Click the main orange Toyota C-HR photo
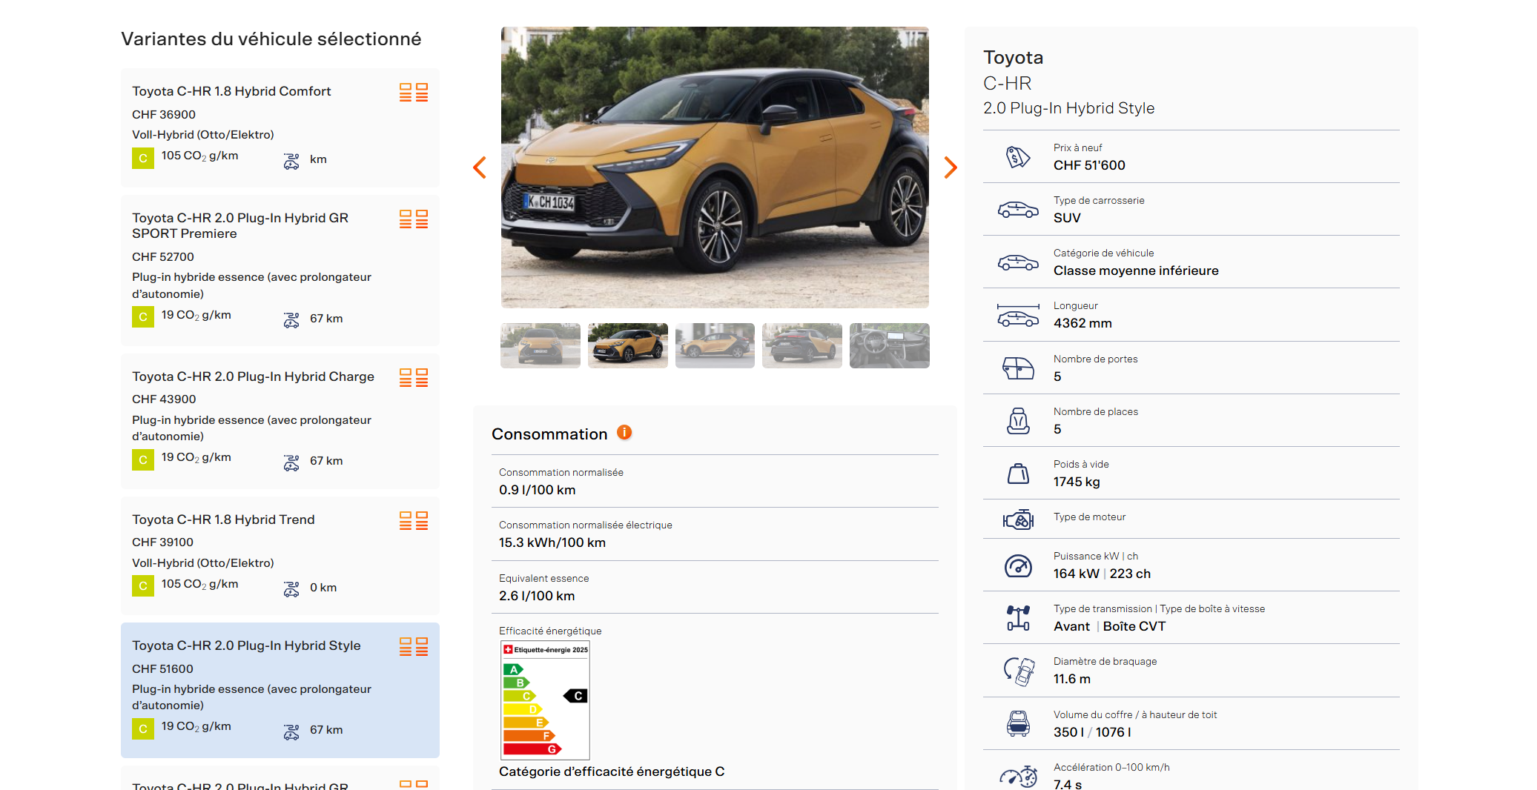Image resolution: width=1537 pixels, height=790 pixels. [x=715, y=167]
